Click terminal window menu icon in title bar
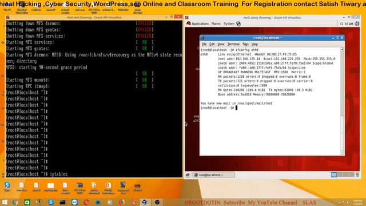366x206 pixels. [202, 38]
